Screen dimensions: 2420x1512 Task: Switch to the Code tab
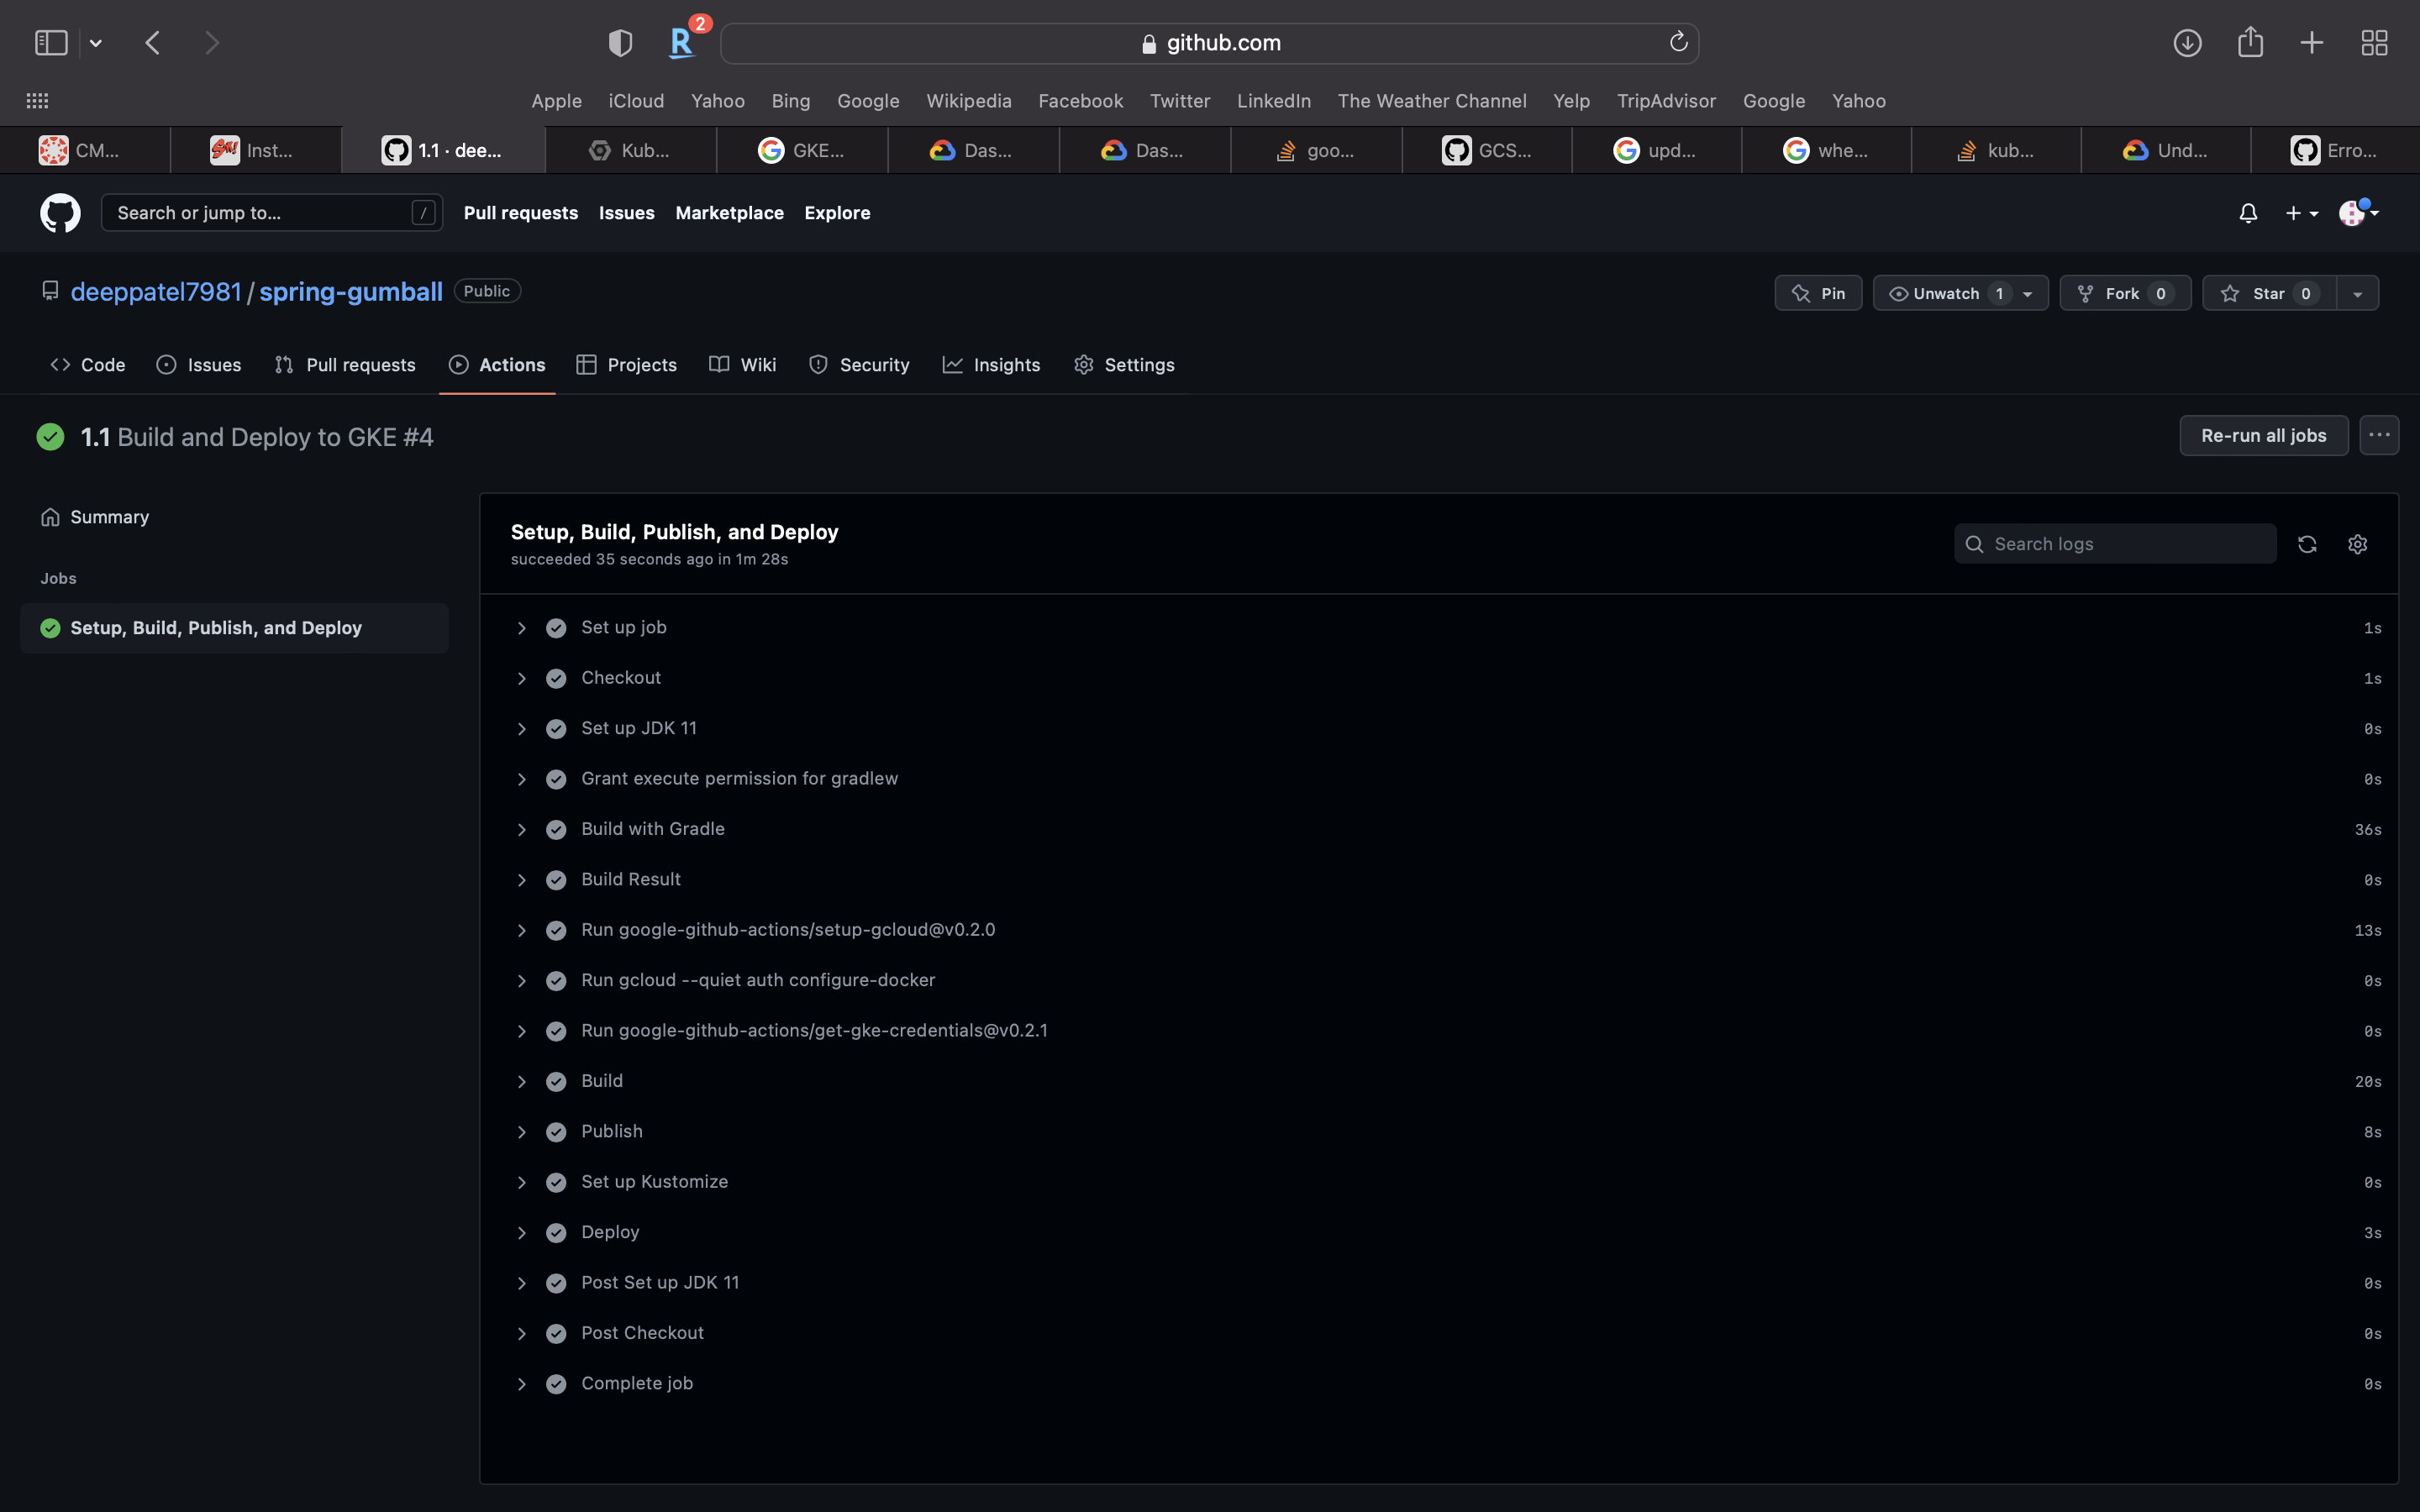coord(88,365)
